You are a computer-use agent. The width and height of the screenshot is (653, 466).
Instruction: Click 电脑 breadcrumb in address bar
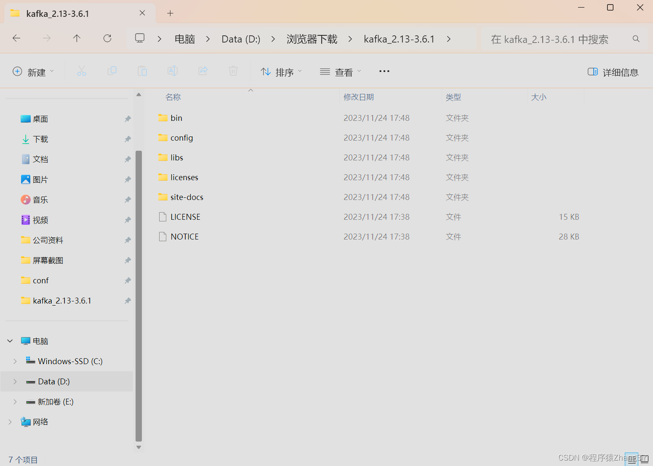click(185, 39)
